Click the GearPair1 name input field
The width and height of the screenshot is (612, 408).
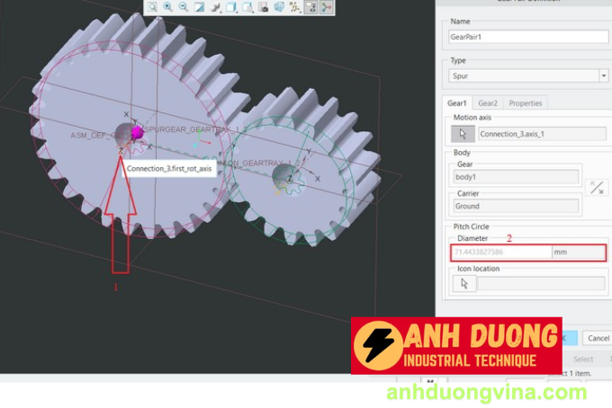[x=528, y=37]
